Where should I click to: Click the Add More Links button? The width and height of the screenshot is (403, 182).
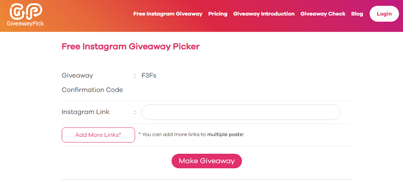[98, 135]
